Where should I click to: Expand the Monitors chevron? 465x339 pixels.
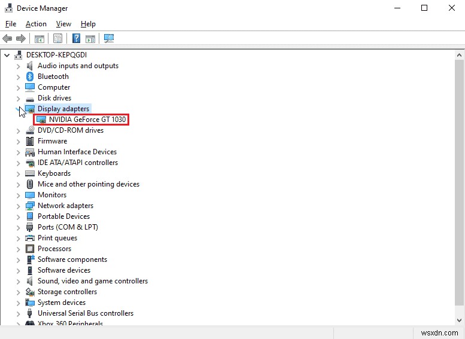[x=19, y=196]
